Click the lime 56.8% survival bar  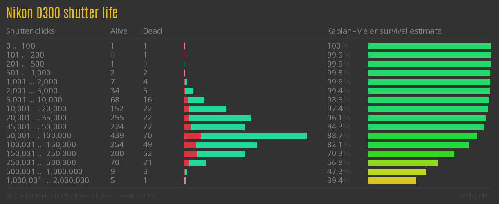click(x=402, y=163)
